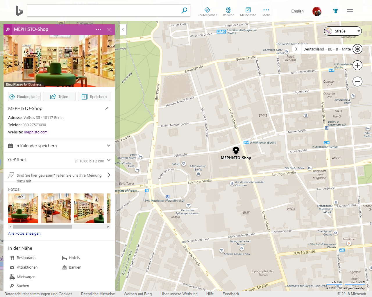Screen dimensions: 372x297
Task: Expand In Kalender speichern section
Action: point(108,146)
